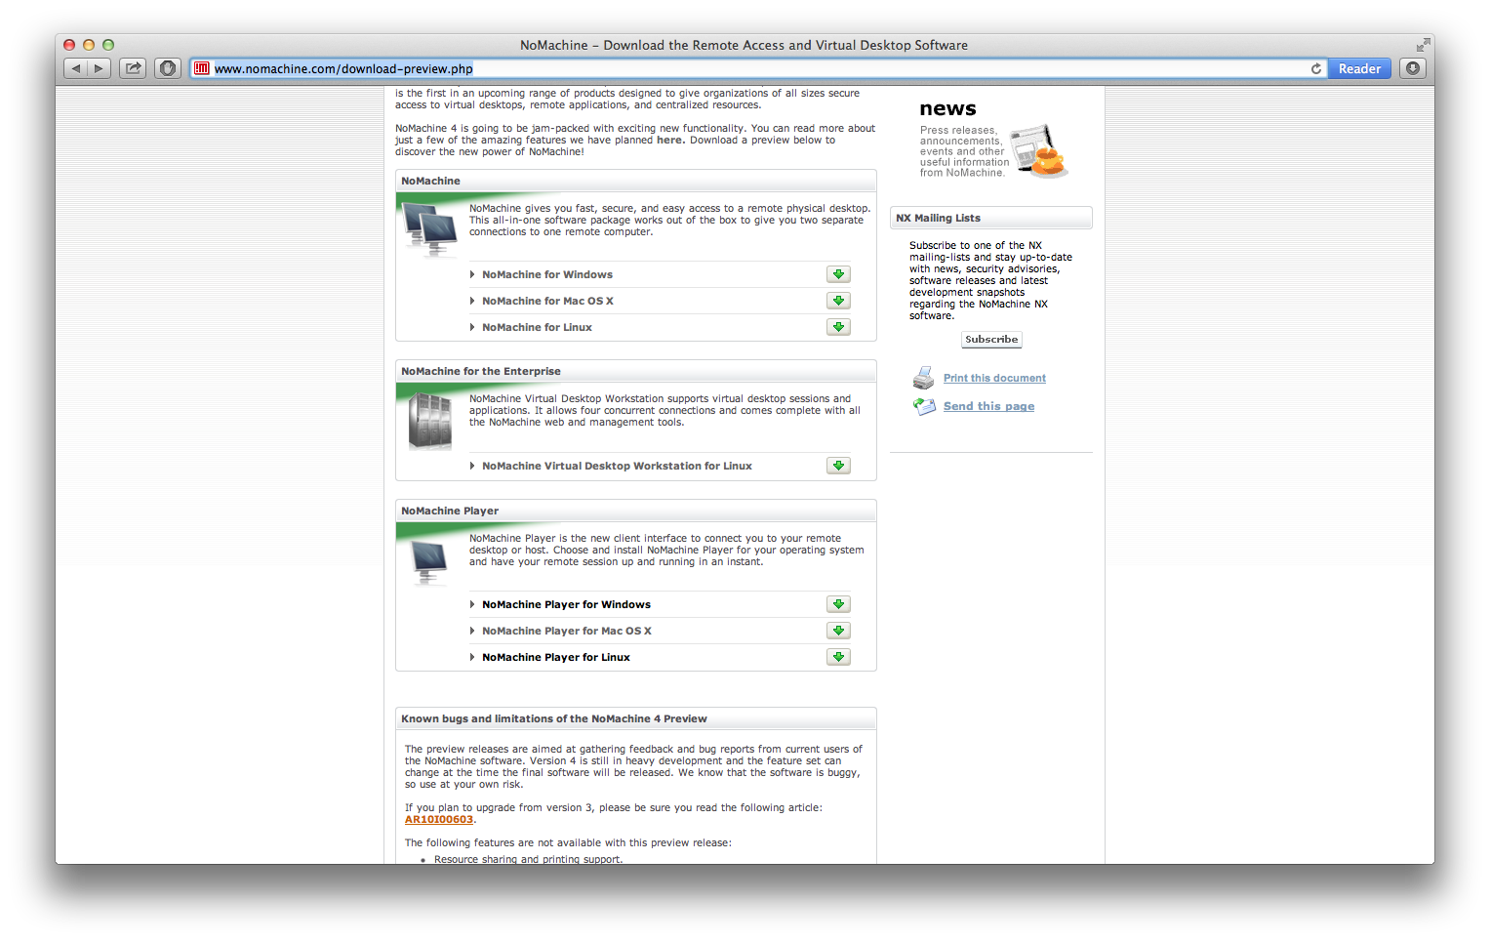Download NoMachine Player for Linux green arrow
The height and width of the screenshot is (941, 1490).
(838, 657)
